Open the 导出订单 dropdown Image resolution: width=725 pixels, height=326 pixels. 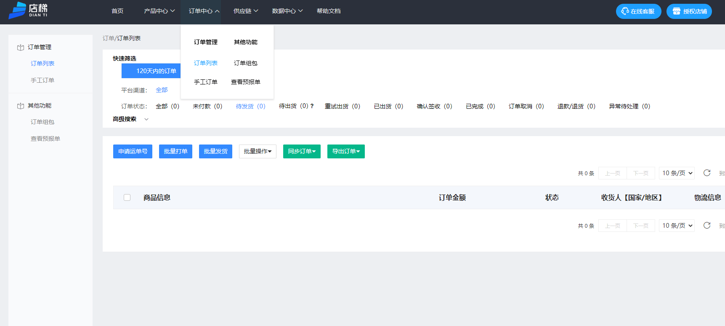[x=346, y=151]
